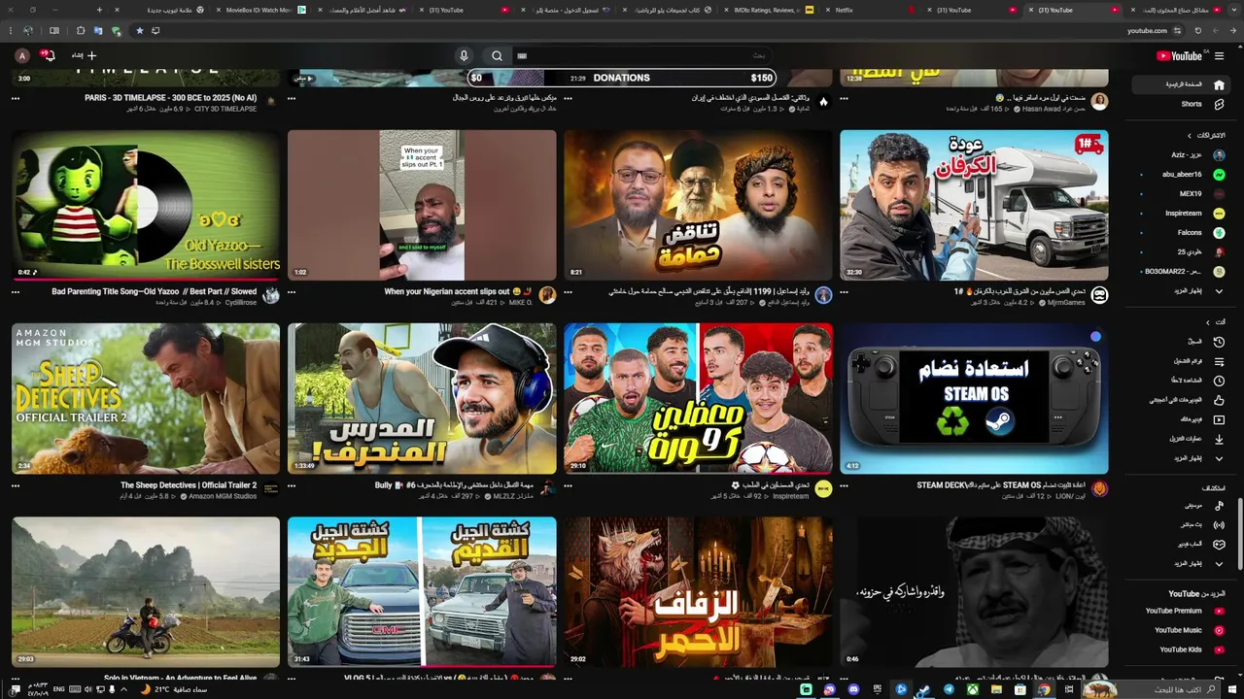
Task: Open the Live explore icon
Action: click(1219, 525)
